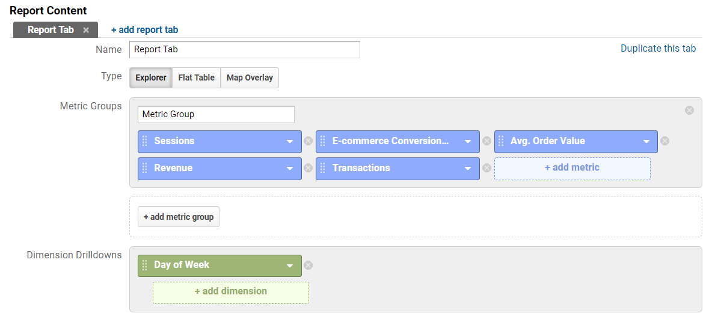
Task: Expand the Avg. Order Value dropdown
Action: pyautogui.click(x=646, y=142)
